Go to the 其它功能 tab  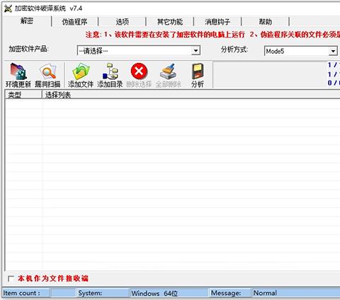click(170, 22)
